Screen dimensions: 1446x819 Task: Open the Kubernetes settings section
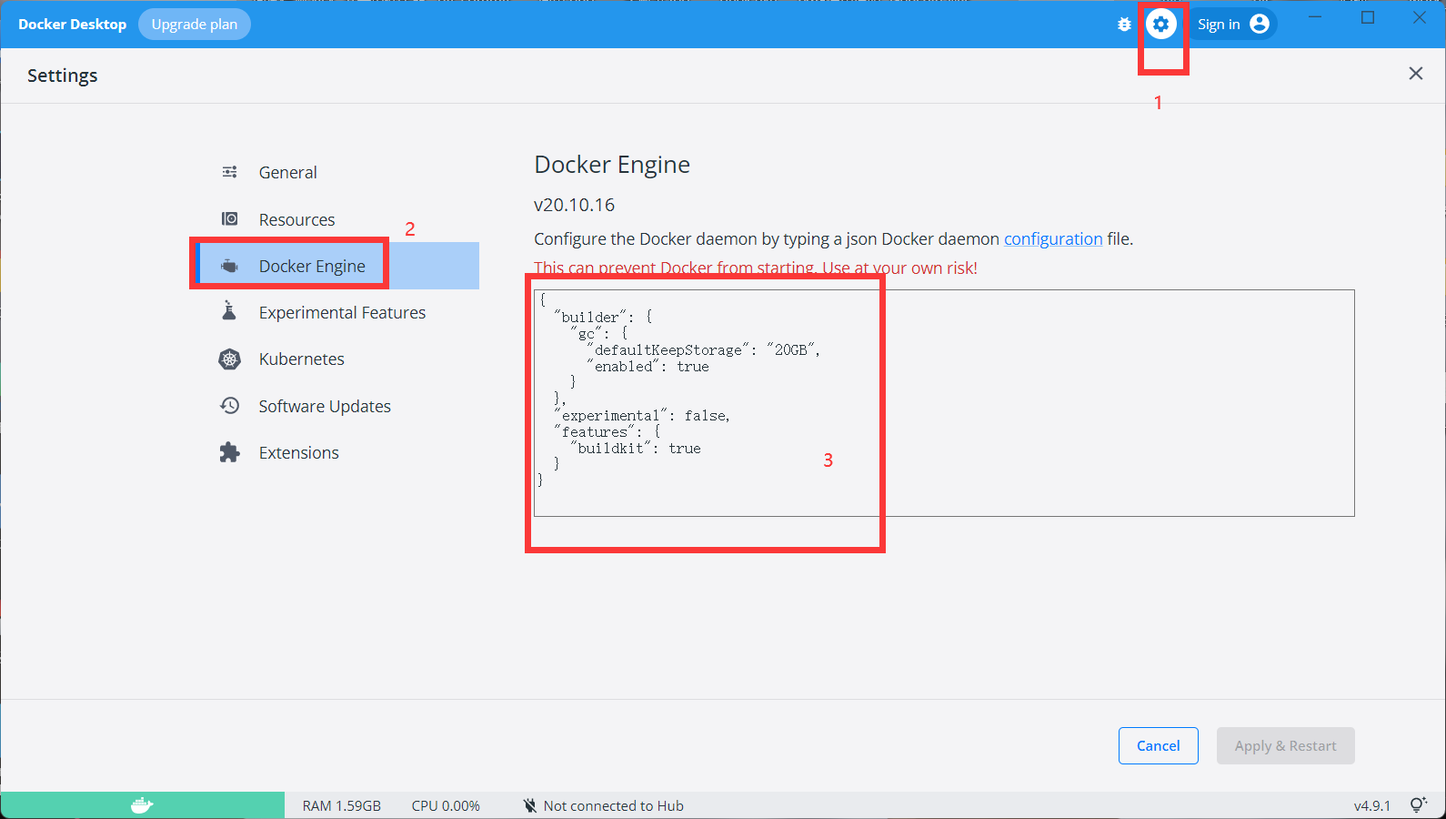[302, 359]
